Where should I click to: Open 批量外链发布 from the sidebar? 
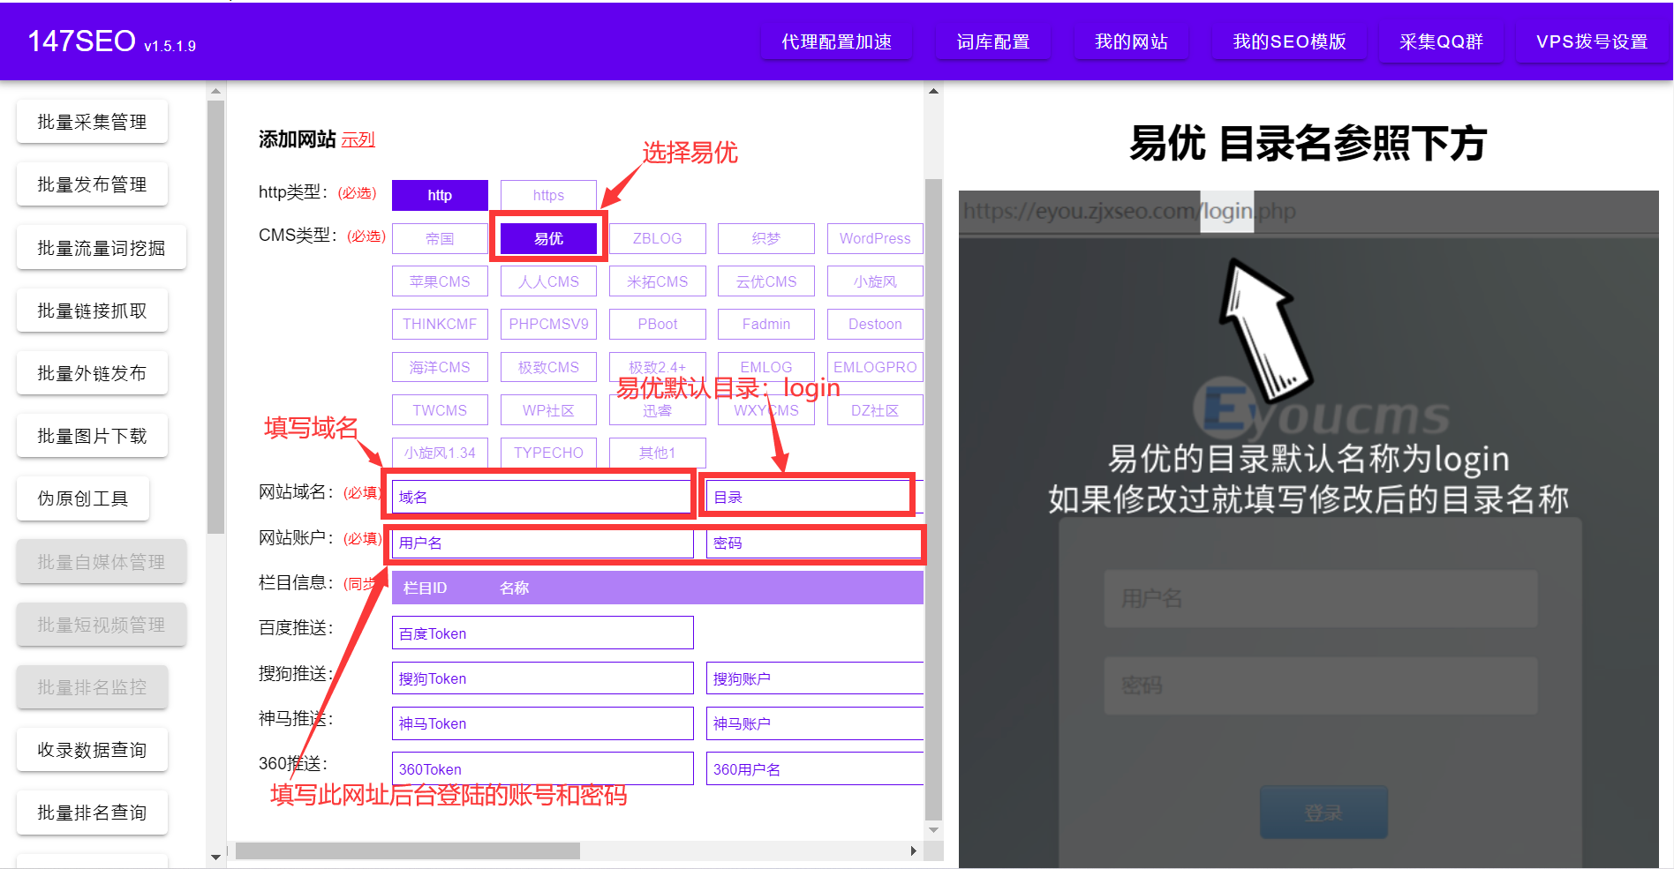click(92, 373)
